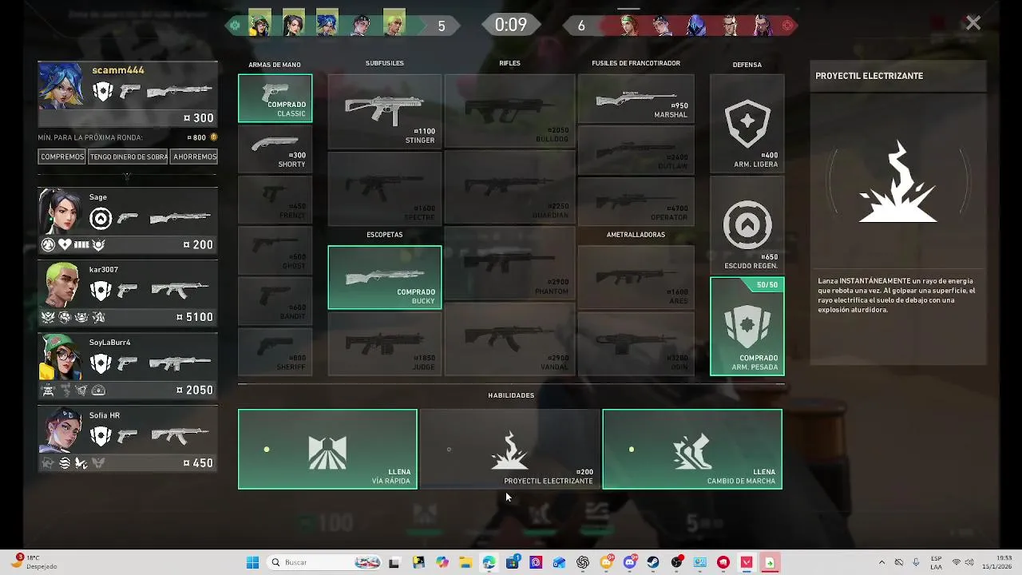
Task: Click Fusiles de Francotirador header
Action: click(636, 63)
